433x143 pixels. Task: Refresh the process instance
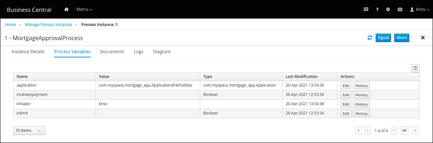click(x=370, y=38)
